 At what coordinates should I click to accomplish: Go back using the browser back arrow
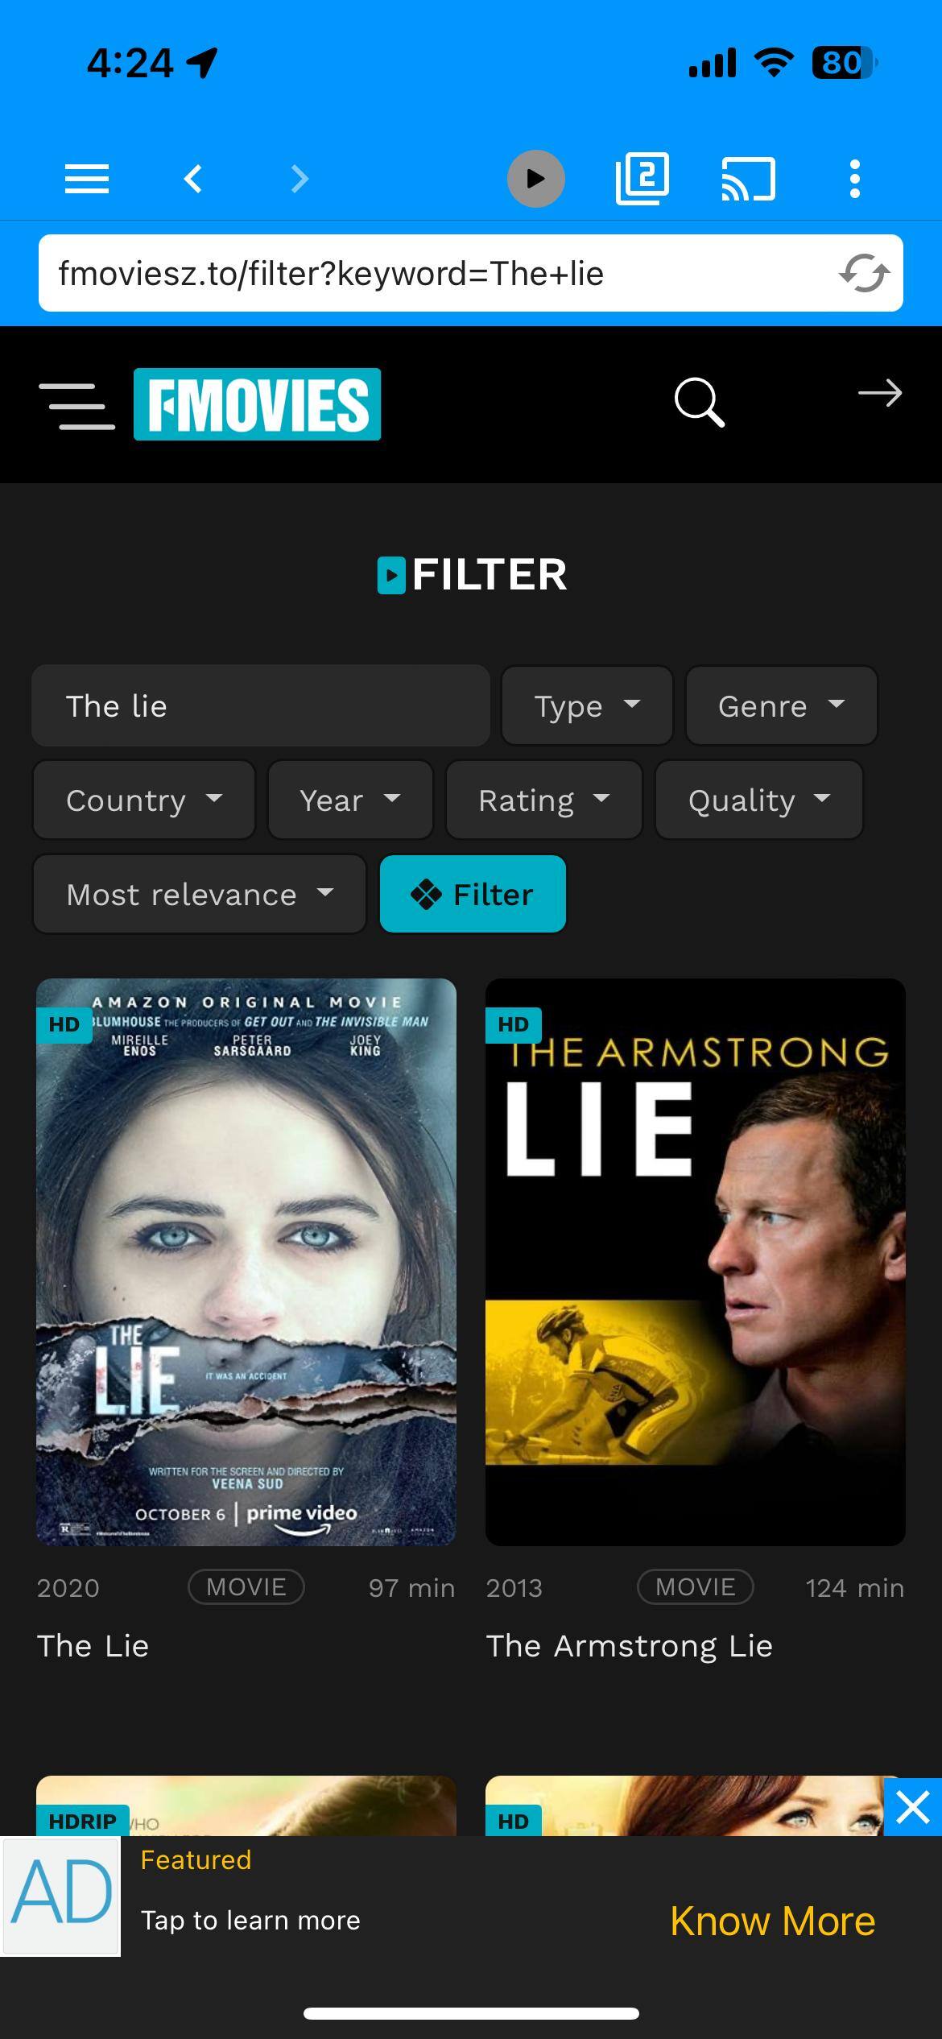click(x=193, y=179)
